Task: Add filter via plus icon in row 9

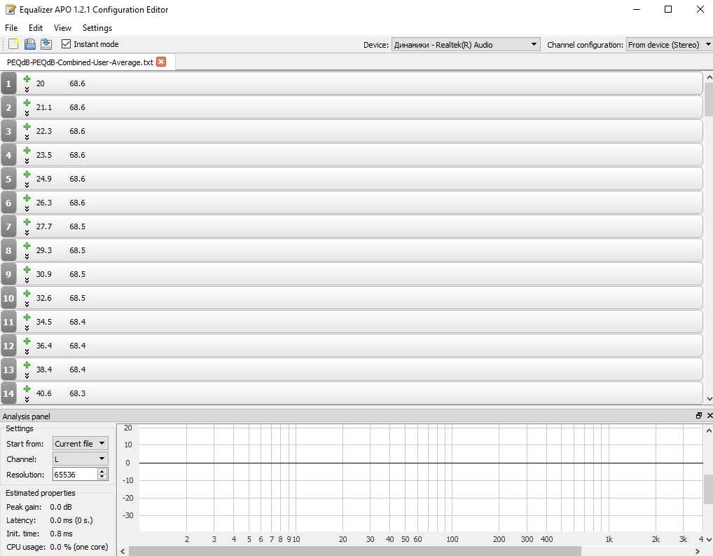Action: (x=27, y=269)
